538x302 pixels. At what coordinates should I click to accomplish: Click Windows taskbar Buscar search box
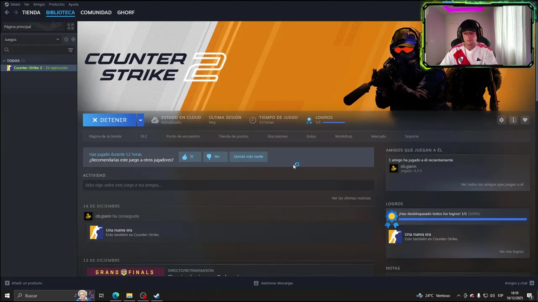55,296
